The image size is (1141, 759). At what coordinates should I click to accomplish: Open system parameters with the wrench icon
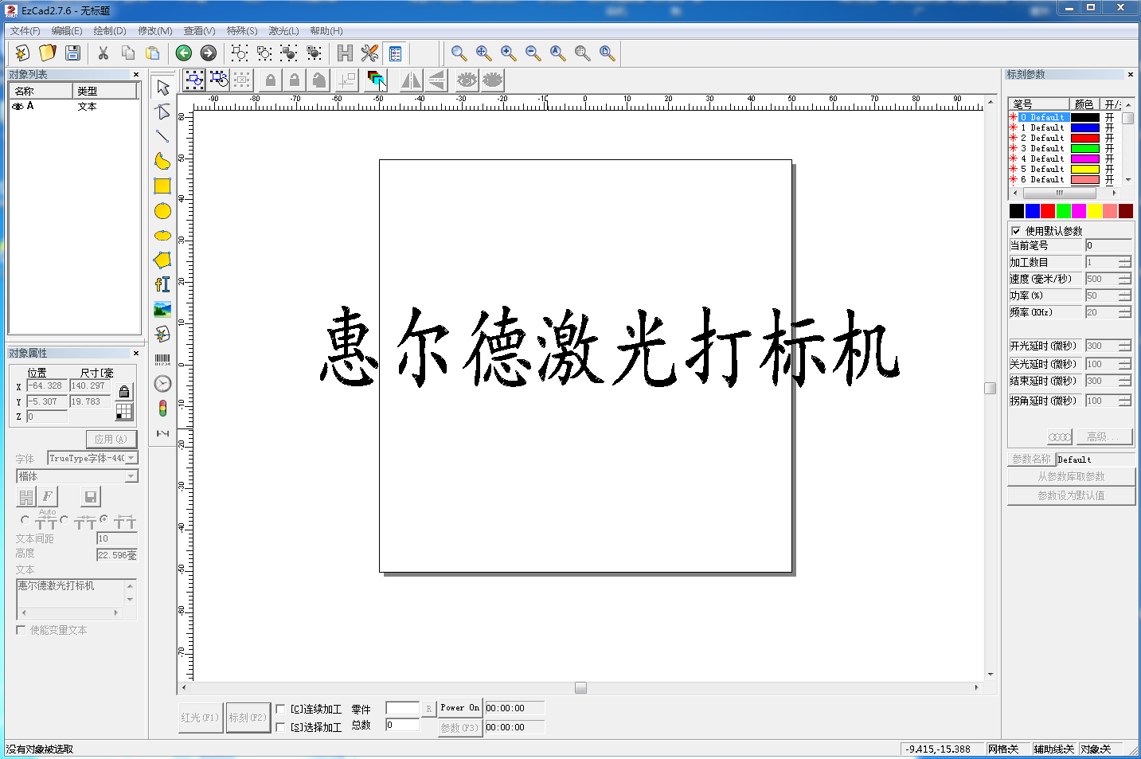(x=369, y=53)
